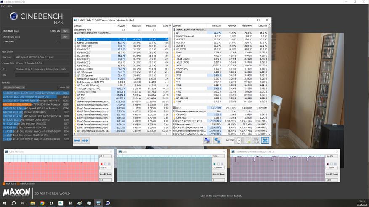Click HWiNFO save log file icon
This screenshot has height=207, width=369.
tap(247, 141)
